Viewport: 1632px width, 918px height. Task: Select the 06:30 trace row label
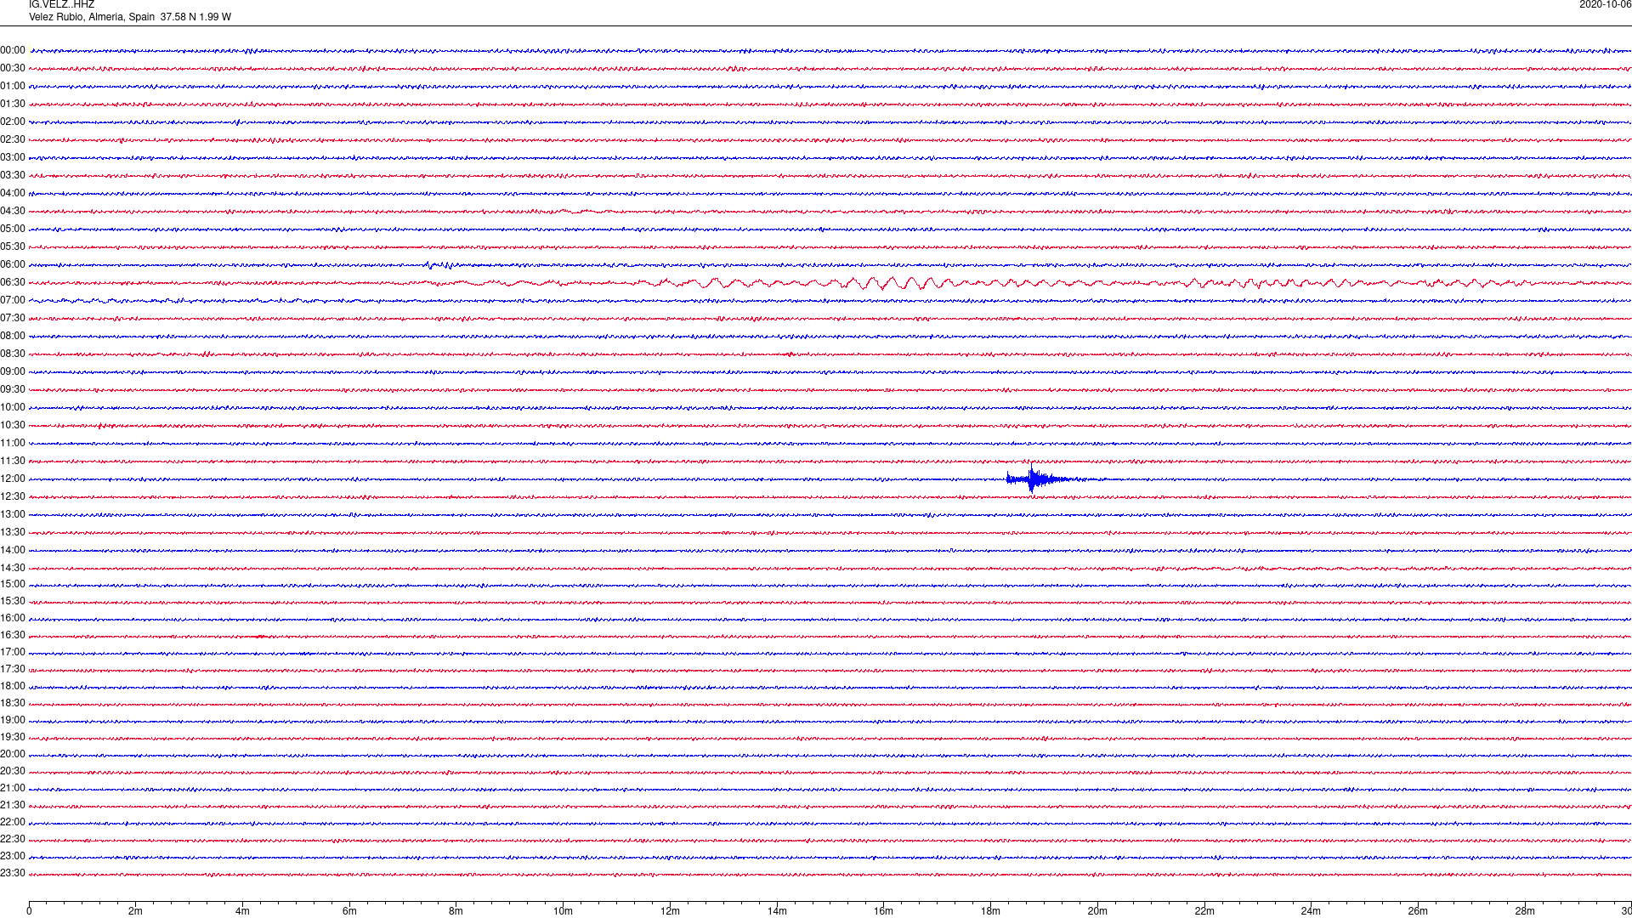pyautogui.click(x=13, y=283)
